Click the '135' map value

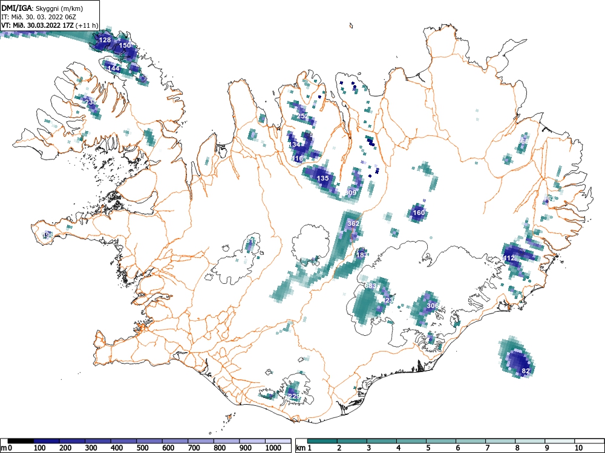[x=323, y=178]
